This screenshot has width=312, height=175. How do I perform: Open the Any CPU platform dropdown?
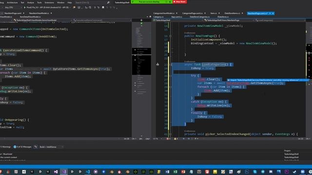(13, 7)
